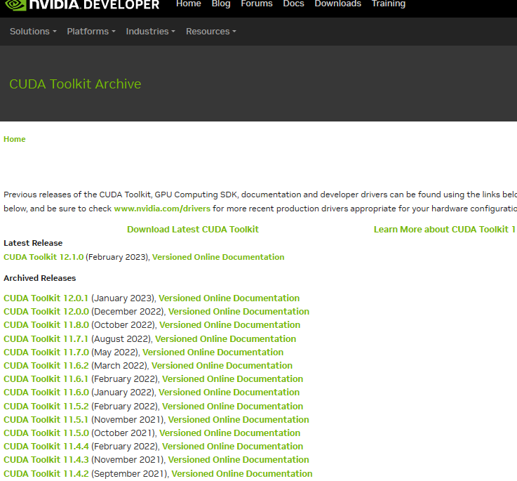The height and width of the screenshot is (481, 517).
Task: Open CUDA Toolkit 12.0.1 link
Action: click(x=46, y=298)
